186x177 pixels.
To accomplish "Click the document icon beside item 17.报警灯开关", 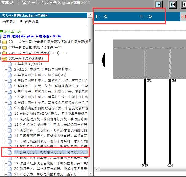I will point(10,152).
